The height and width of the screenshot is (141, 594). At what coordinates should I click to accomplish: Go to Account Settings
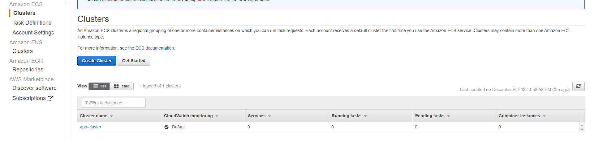click(x=33, y=33)
